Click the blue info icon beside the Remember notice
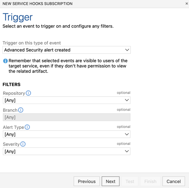Screen dimensions: 189x188 [5, 61]
